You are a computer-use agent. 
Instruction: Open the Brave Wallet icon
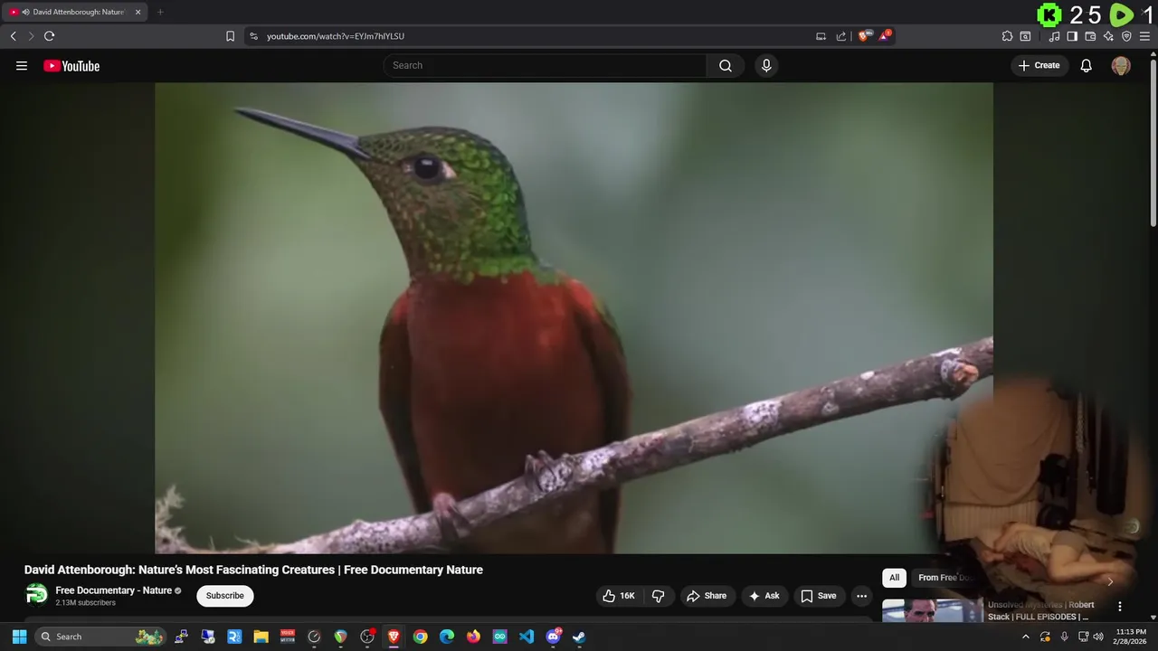click(x=1090, y=36)
